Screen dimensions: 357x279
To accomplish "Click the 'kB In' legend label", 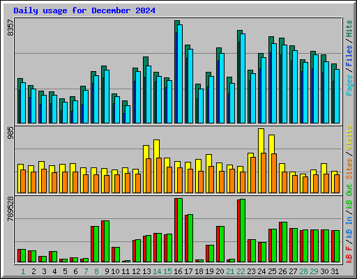I will click(x=349, y=228).
